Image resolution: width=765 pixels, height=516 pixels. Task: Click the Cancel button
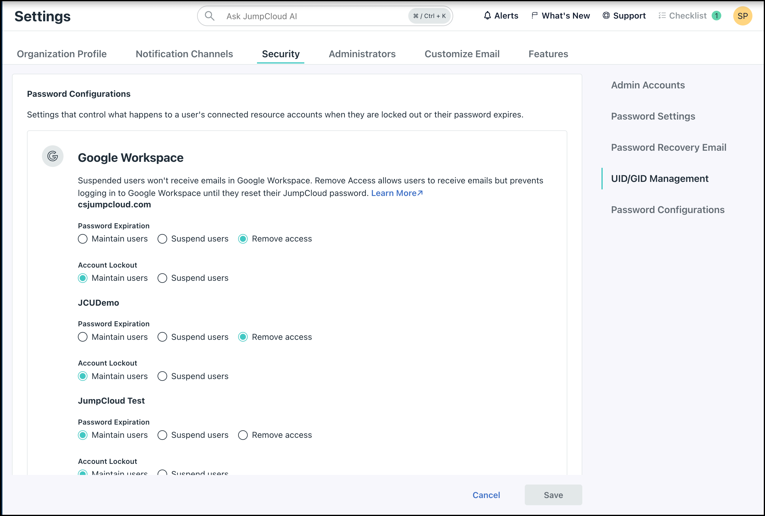tap(486, 495)
